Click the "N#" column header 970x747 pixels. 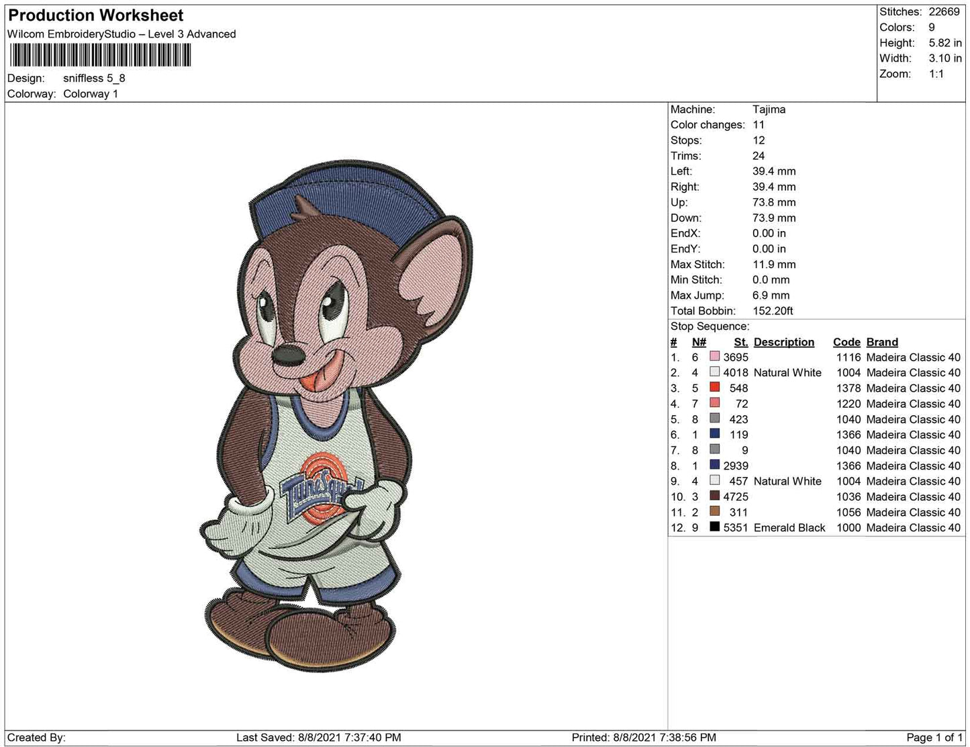point(699,342)
